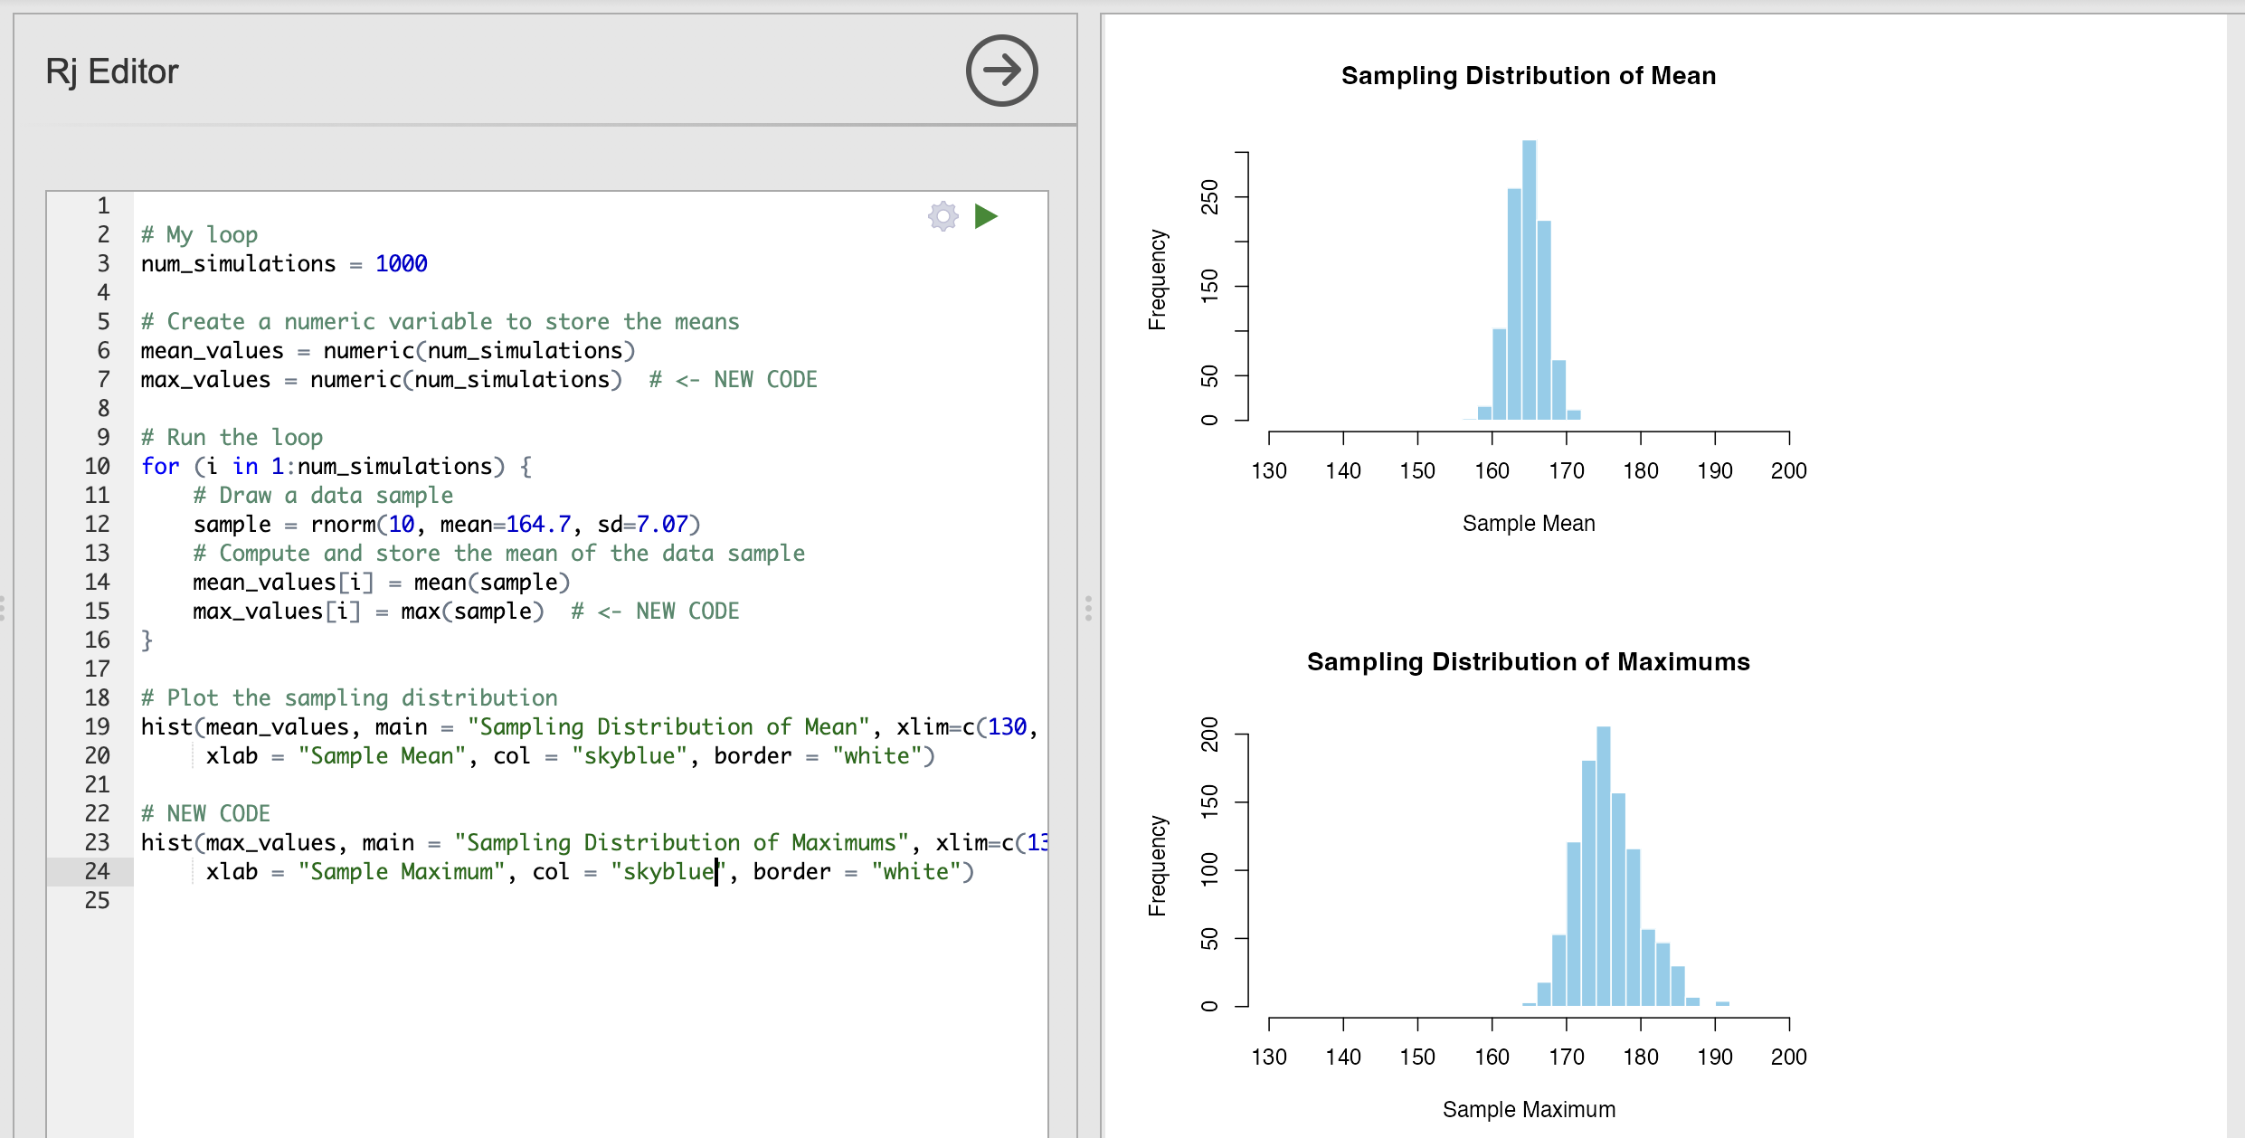Click the "Sample Mean" string on line 20
This screenshot has height=1138, width=2245.
click(382, 756)
